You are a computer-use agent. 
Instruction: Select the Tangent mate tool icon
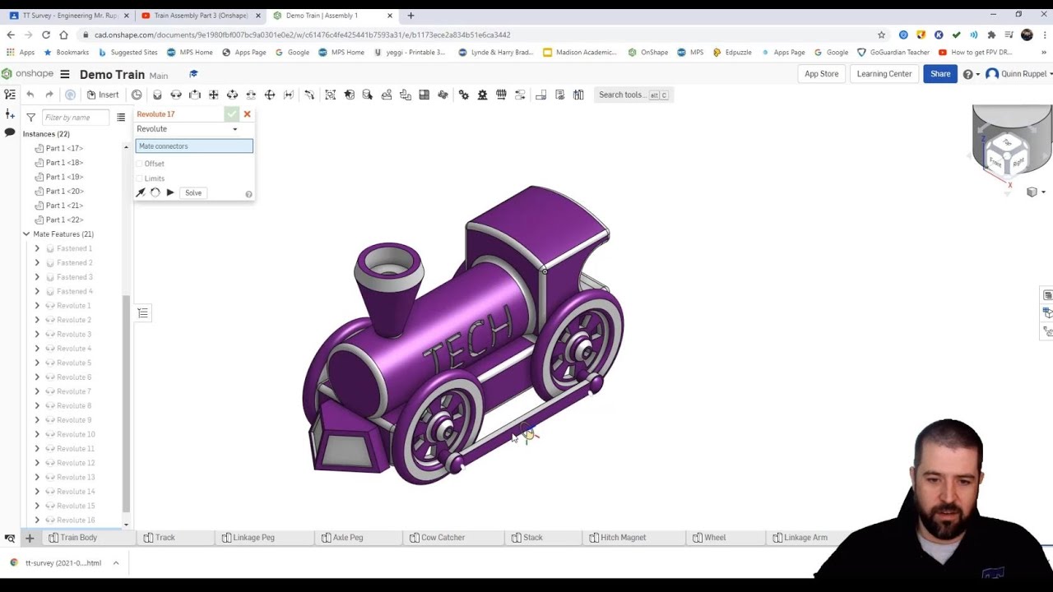[x=309, y=95]
